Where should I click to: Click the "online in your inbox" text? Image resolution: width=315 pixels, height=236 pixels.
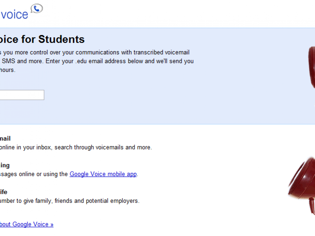[26, 147]
